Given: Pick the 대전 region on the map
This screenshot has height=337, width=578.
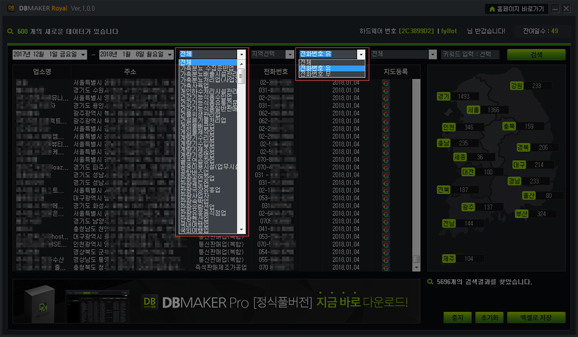Looking at the screenshot, I should [x=468, y=172].
